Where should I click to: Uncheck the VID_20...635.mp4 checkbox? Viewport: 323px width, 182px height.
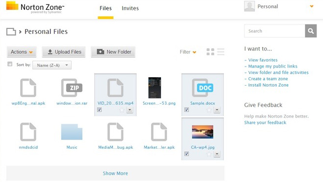[x=99, y=110]
